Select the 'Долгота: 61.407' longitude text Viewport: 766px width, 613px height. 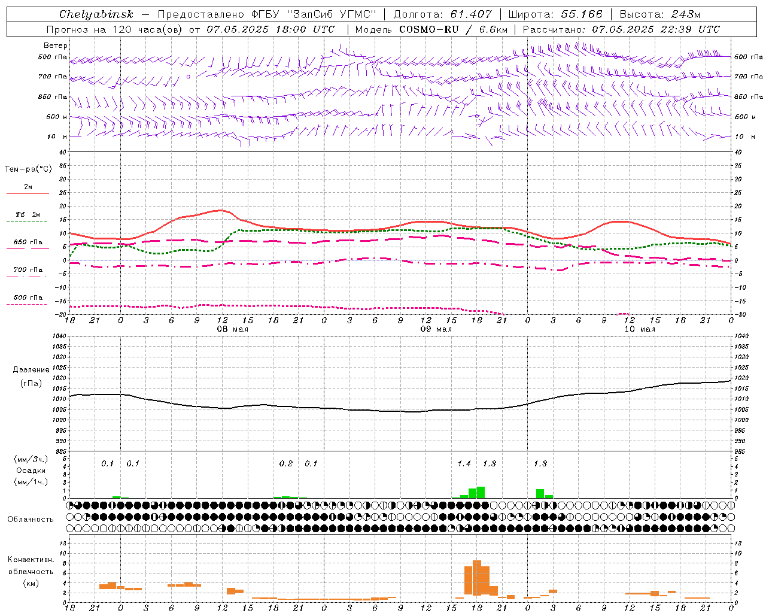(x=442, y=14)
